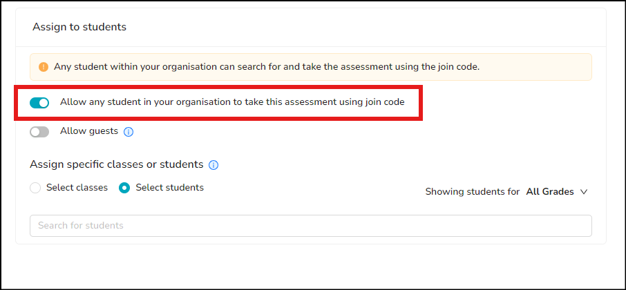
Task: Click the Select classes label text
Action: [77, 188]
